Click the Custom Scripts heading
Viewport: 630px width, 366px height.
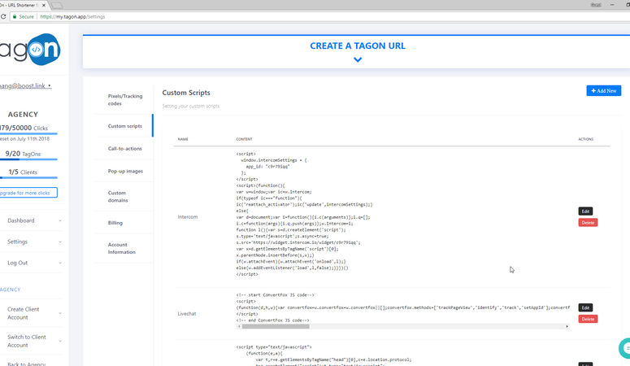(x=186, y=93)
